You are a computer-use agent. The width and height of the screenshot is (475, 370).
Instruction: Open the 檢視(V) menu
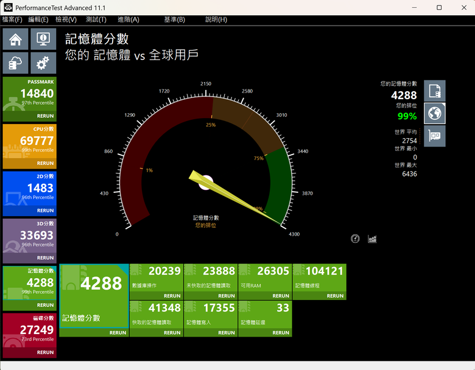click(x=66, y=19)
